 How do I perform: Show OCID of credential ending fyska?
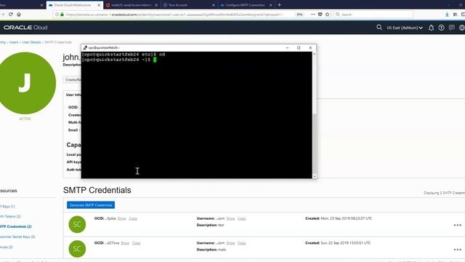pos(121,218)
